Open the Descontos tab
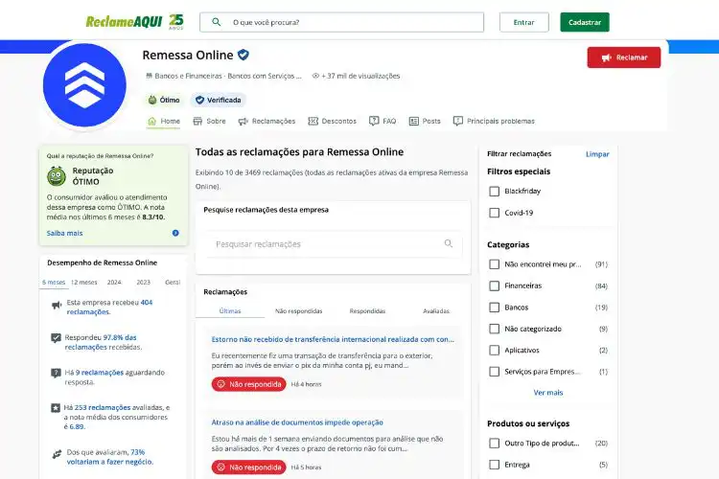This screenshot has height=479, width=719. click(333, 121)
